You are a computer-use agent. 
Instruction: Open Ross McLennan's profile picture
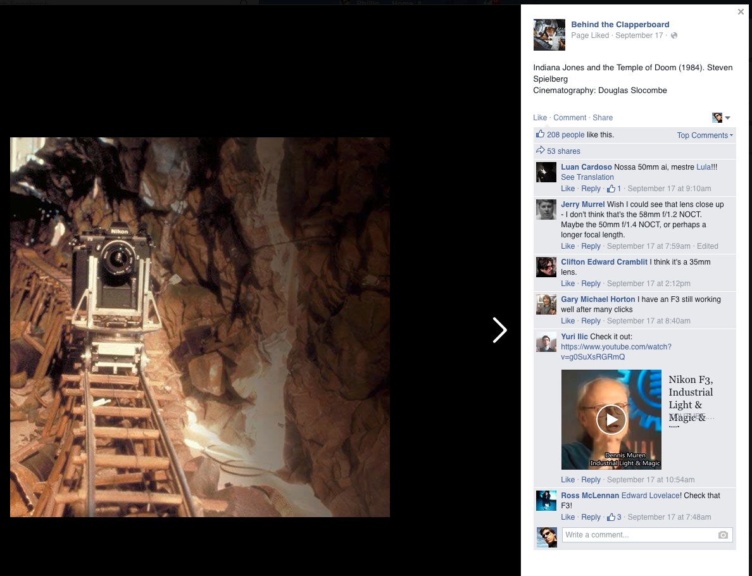click(546, 501)
